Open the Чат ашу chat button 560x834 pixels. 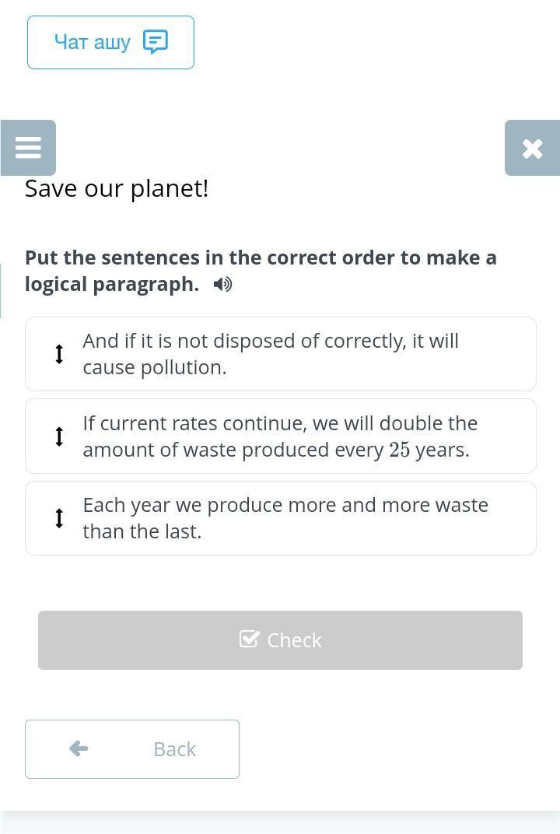click(x=110, y=42)
